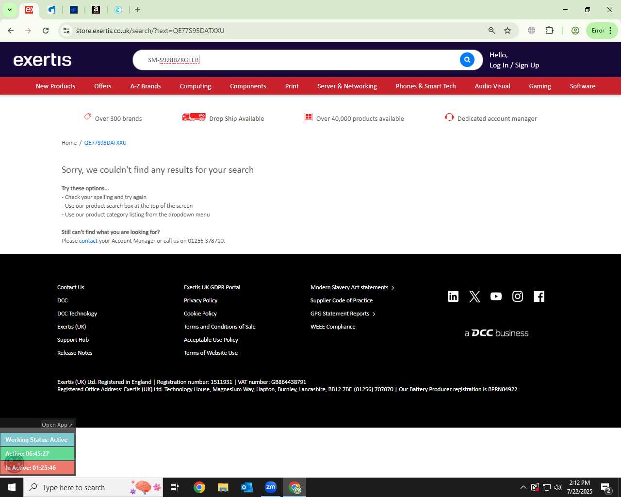Show hidden tray icons chevron

(x=523, y=487)
